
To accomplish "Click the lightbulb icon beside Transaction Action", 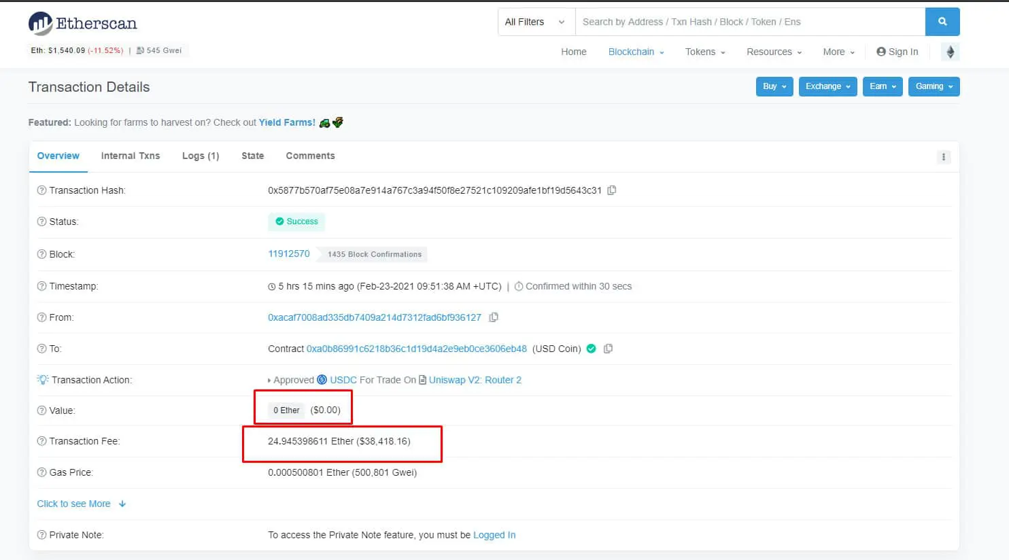I will click(x=43, y=380).
